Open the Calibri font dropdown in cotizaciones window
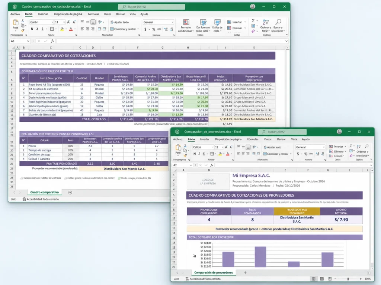Image resolution: width=381 pixels, height=285 pixels. pos(52,22)
